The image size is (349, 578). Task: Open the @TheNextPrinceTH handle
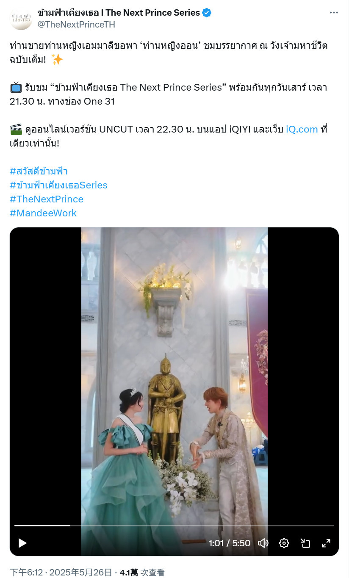click(x=76, y=25)
